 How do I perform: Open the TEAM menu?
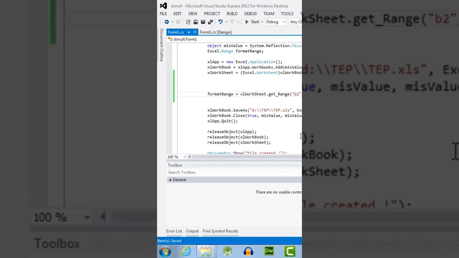coord(269,14)
